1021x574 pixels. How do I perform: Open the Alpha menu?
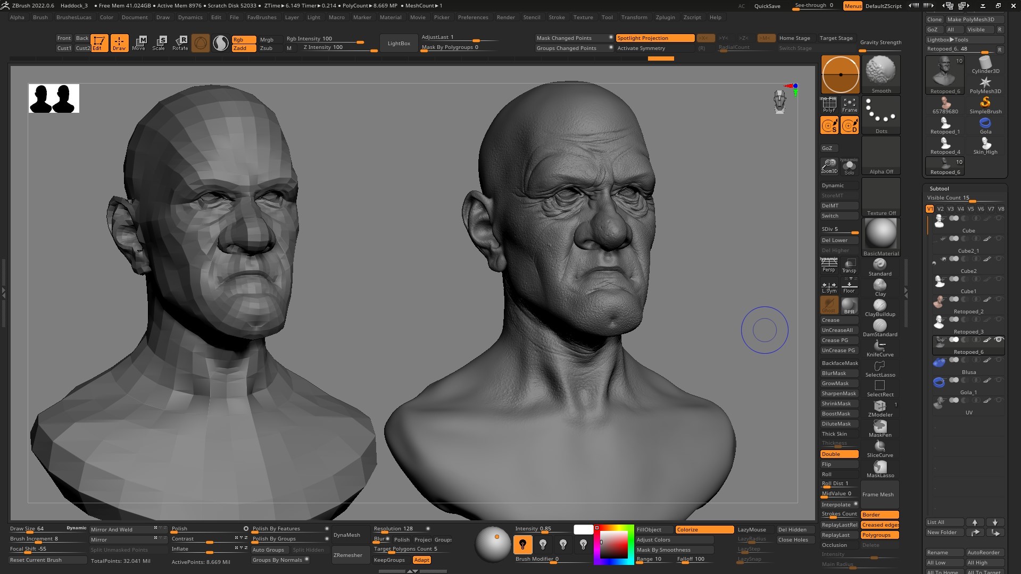[17, 17]
